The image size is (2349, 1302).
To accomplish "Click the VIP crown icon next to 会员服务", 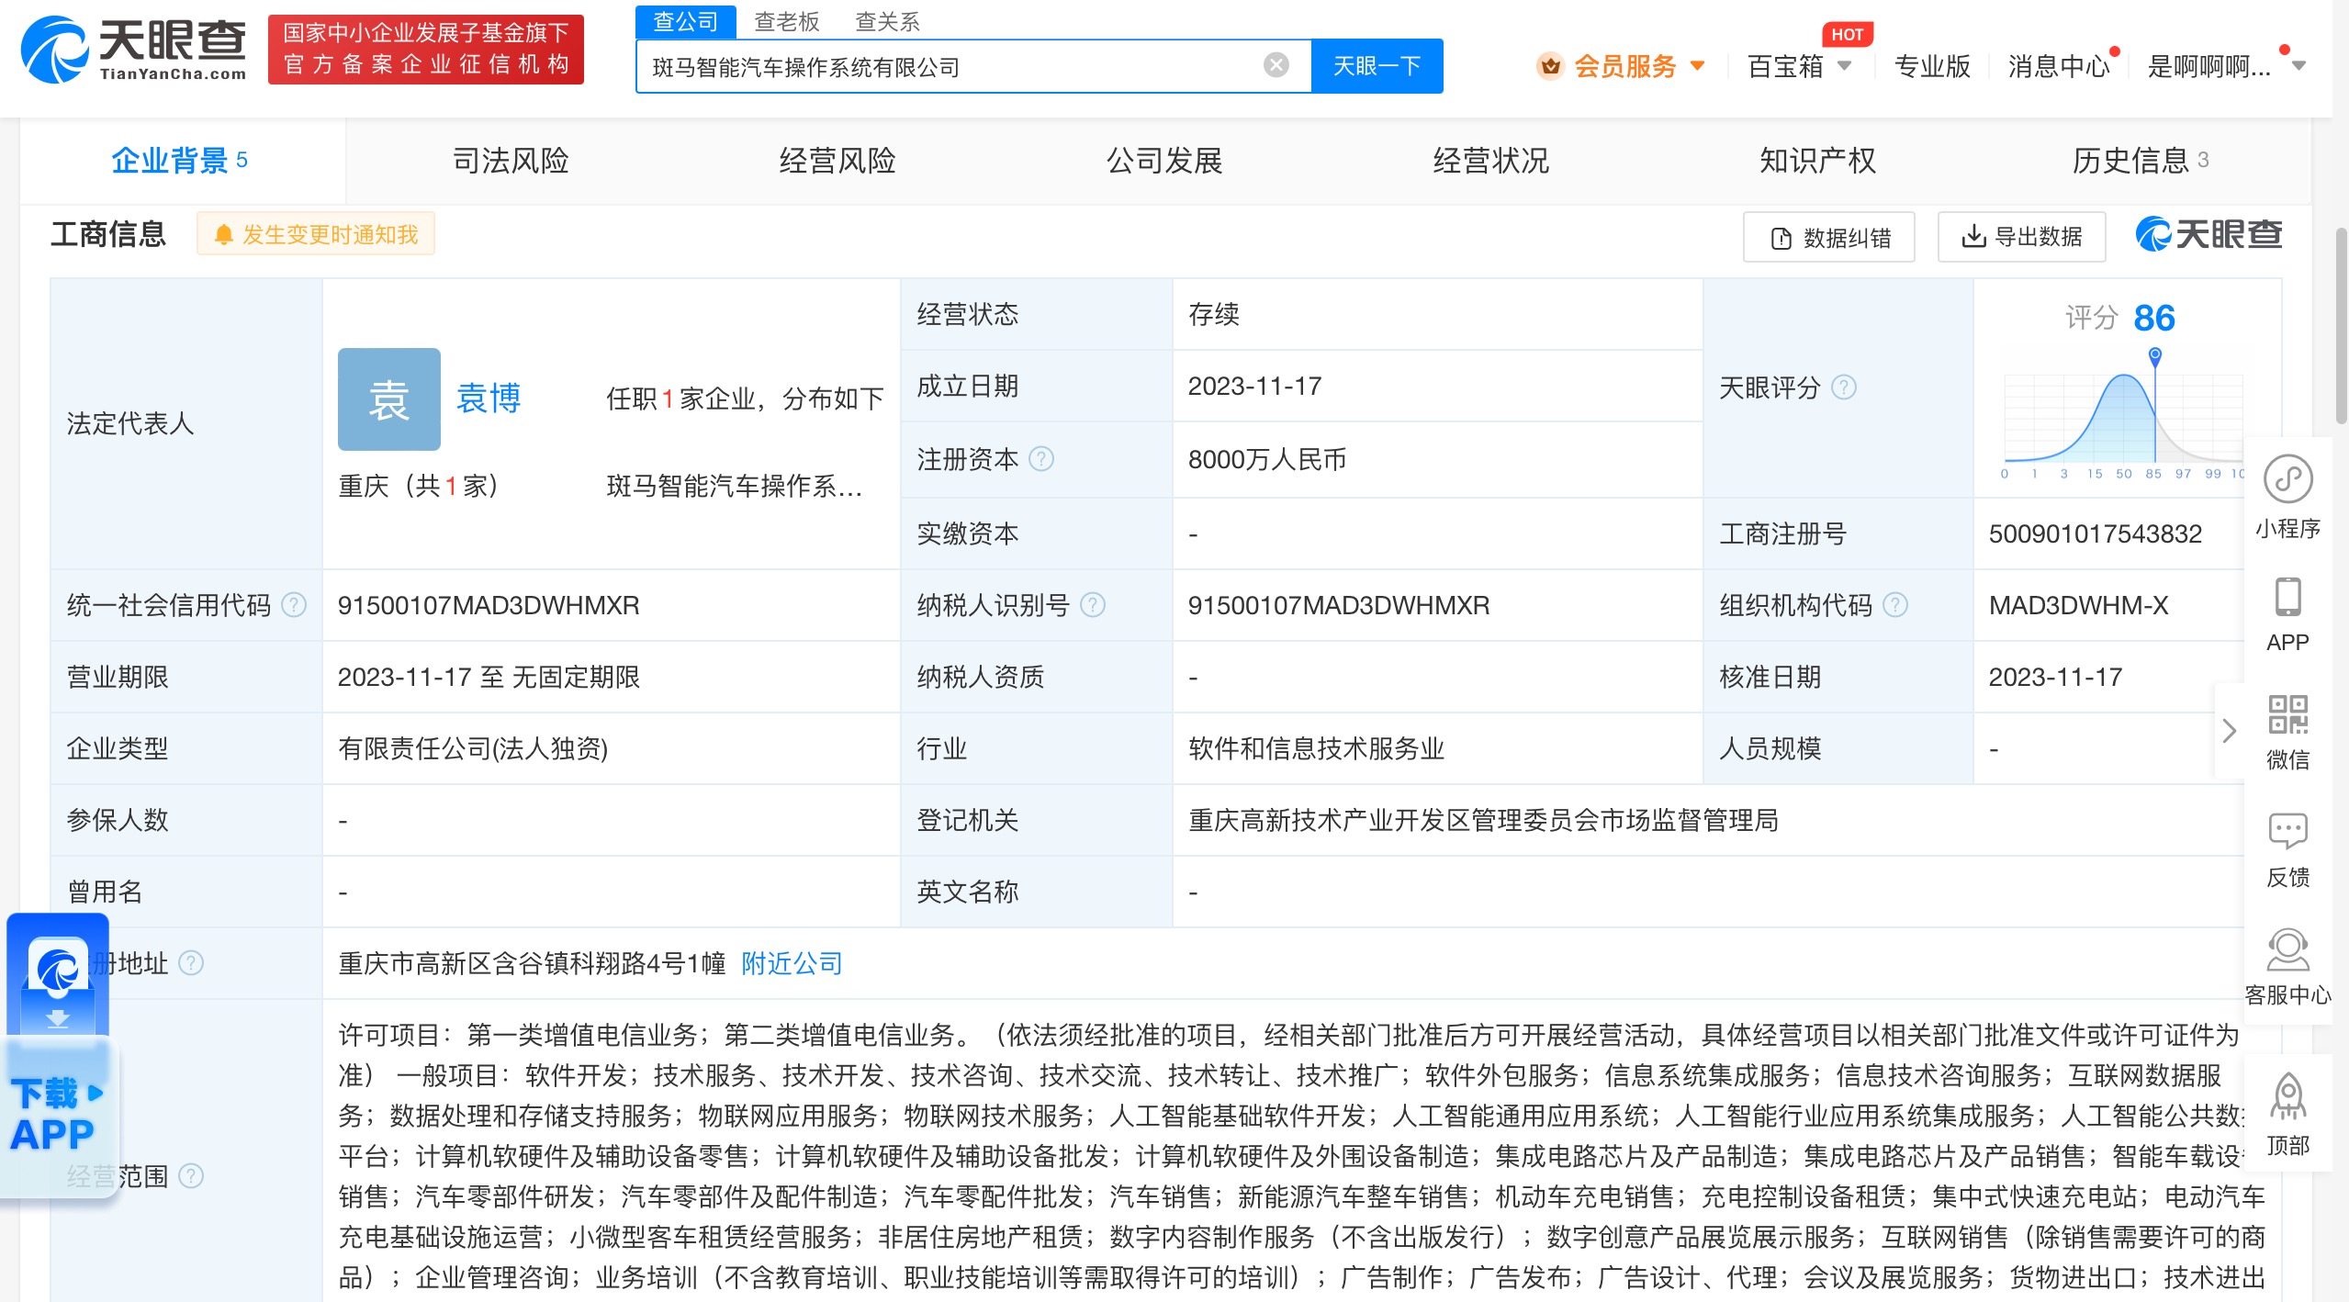I will click(x=1551, y=66).
